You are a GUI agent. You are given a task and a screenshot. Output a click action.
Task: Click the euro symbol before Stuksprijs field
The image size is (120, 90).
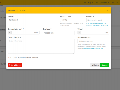10,33
